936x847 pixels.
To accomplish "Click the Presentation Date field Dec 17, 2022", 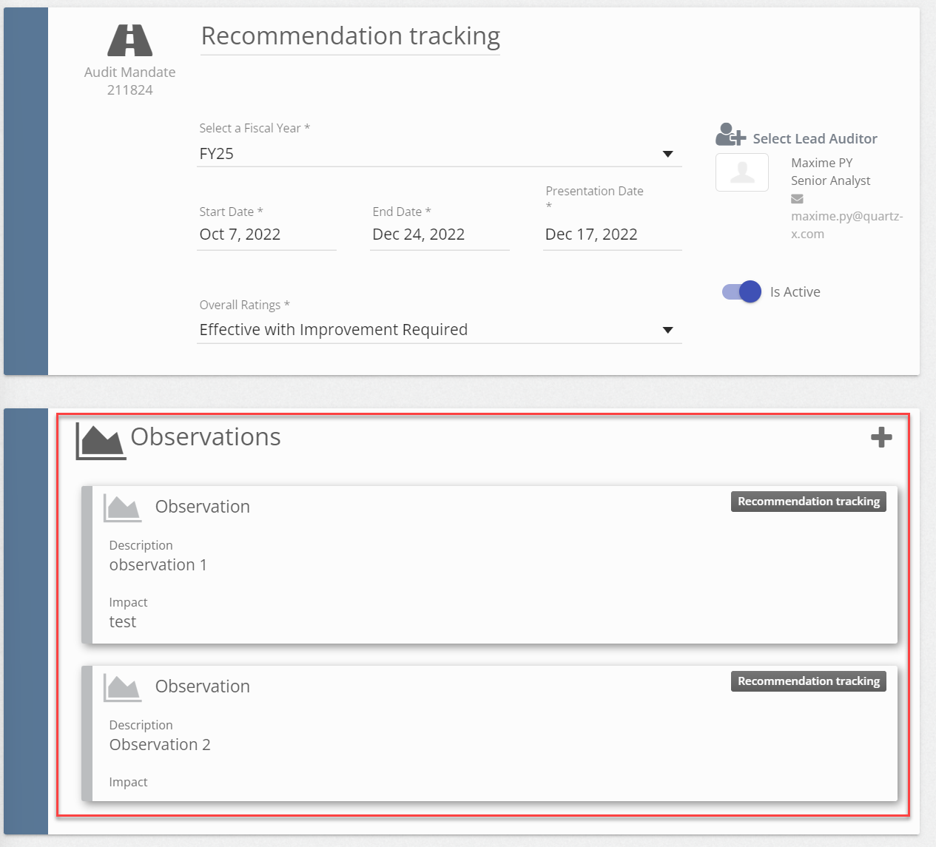I will (x=612, y=234).
